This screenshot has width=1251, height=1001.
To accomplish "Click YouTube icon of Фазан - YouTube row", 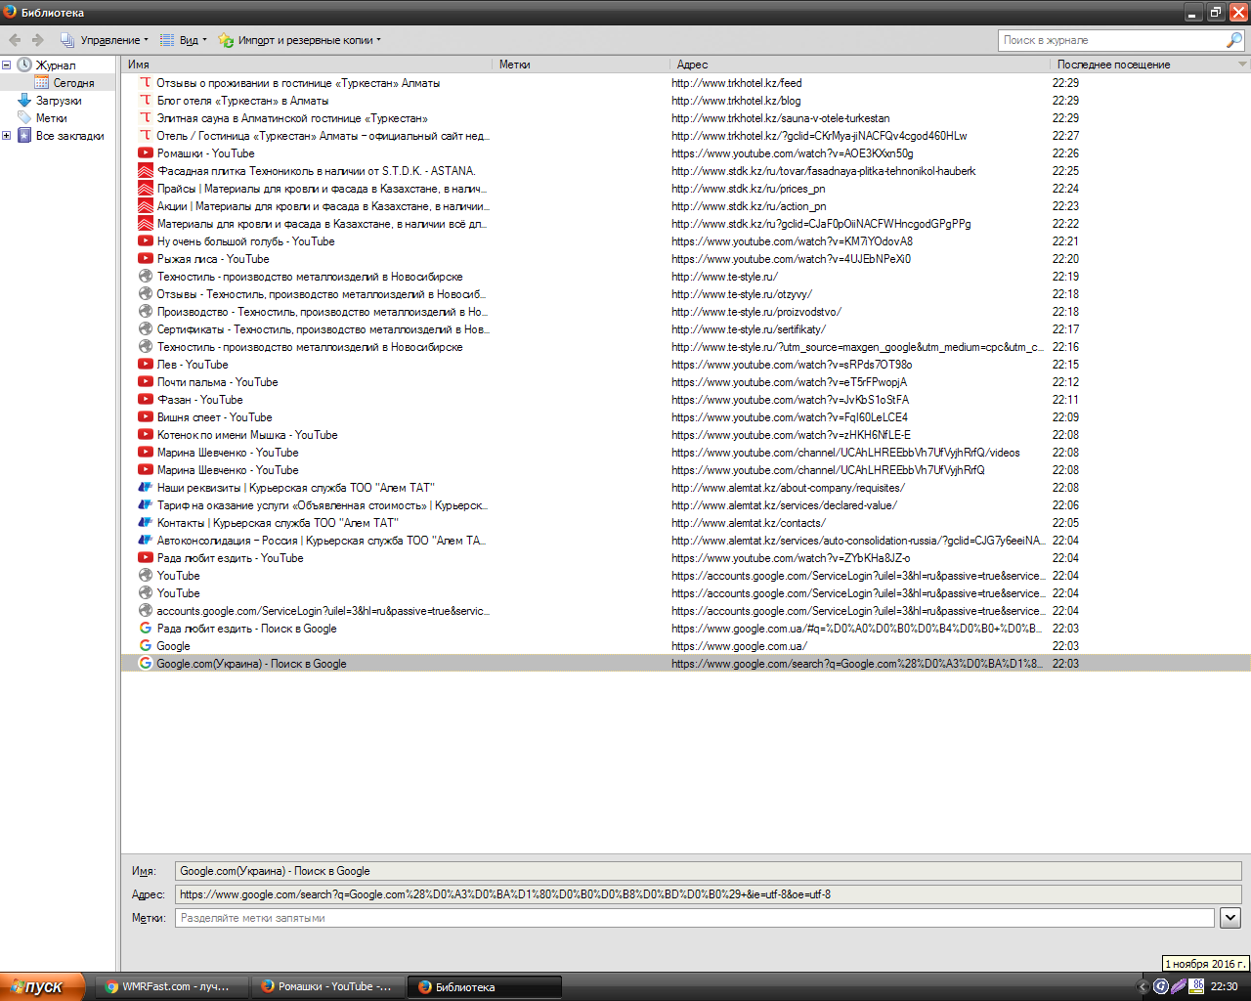I will coord(146,400).
